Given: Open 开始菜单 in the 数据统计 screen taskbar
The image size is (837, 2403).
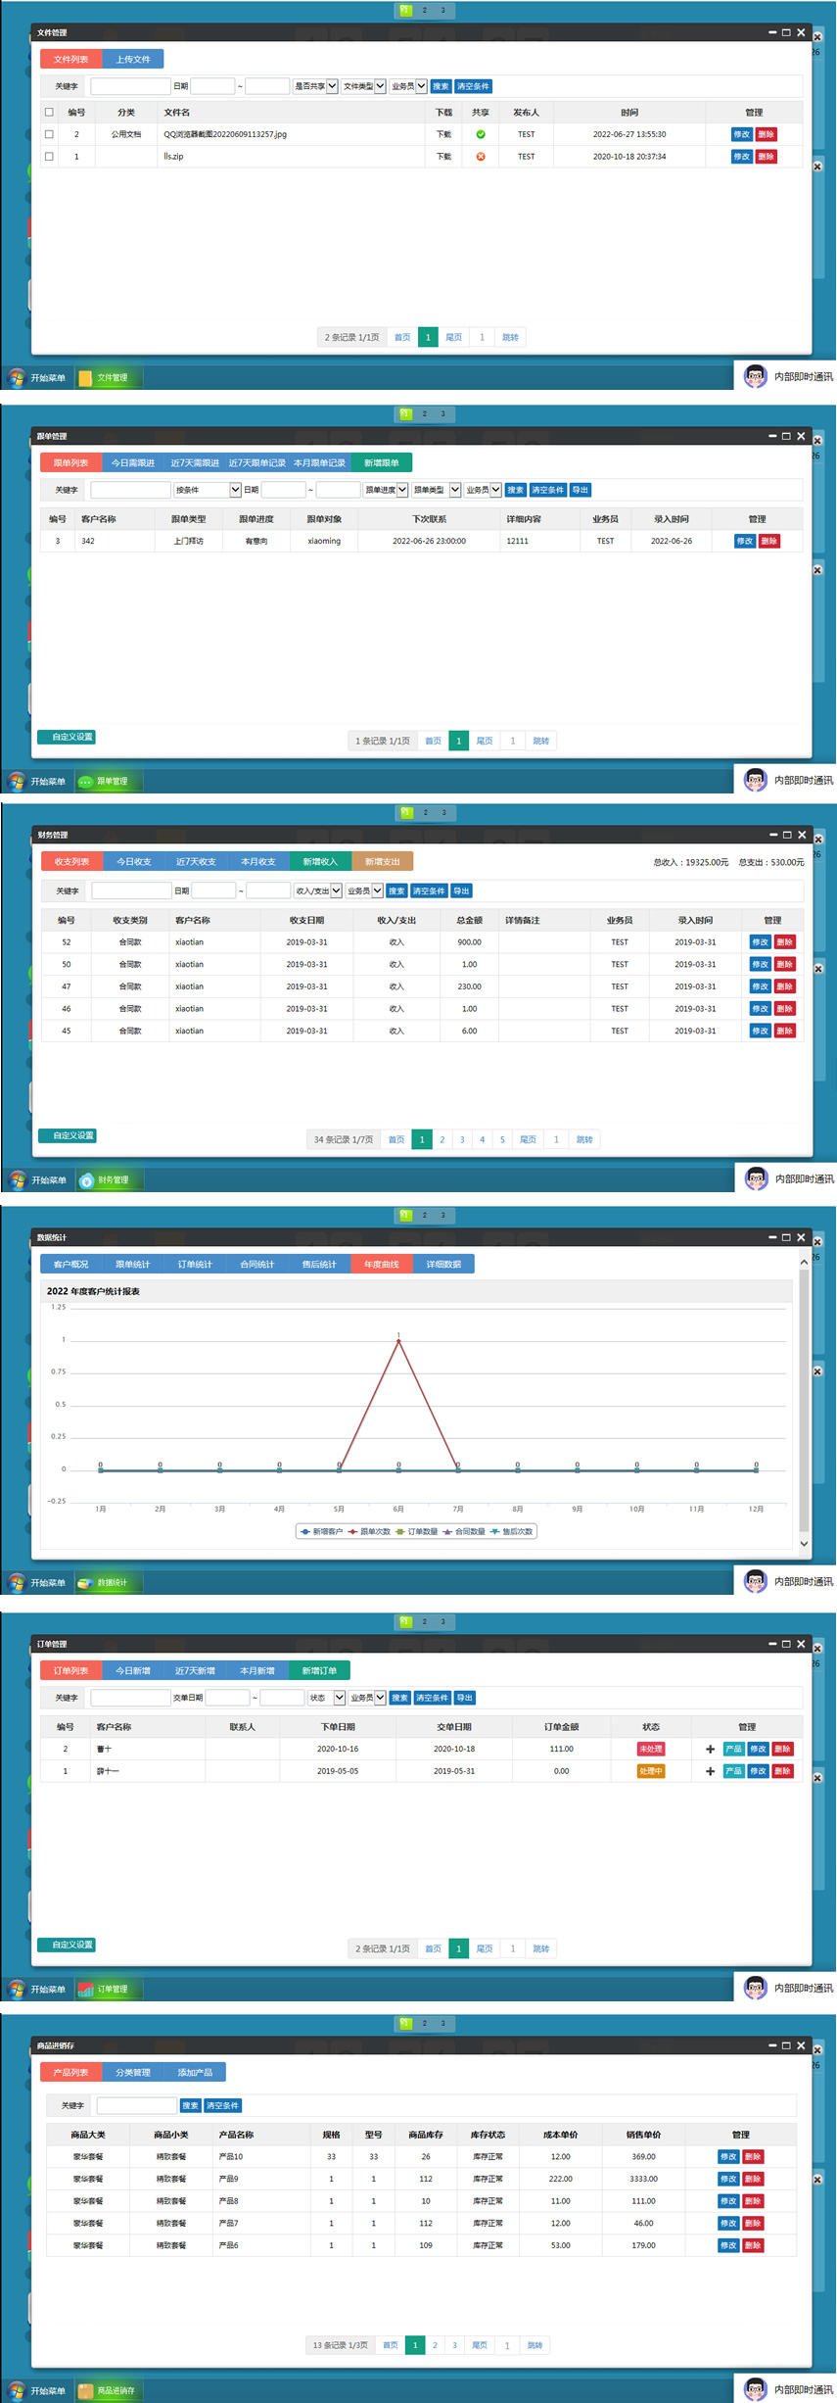Looking at the screenshot, I should (x=37, y=1583).
